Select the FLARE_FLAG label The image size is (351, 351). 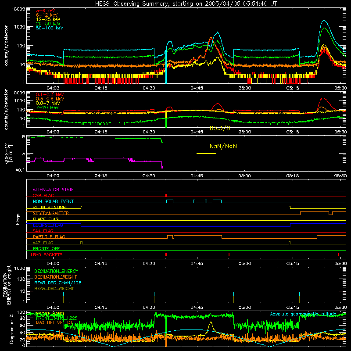[46, 219]
